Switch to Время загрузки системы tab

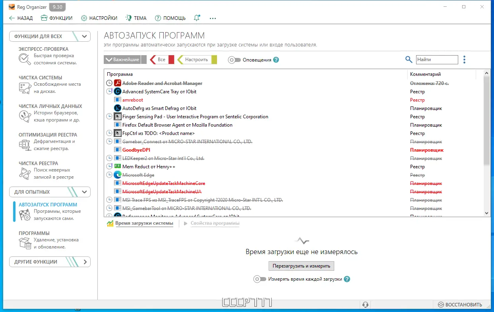(140, 223)
